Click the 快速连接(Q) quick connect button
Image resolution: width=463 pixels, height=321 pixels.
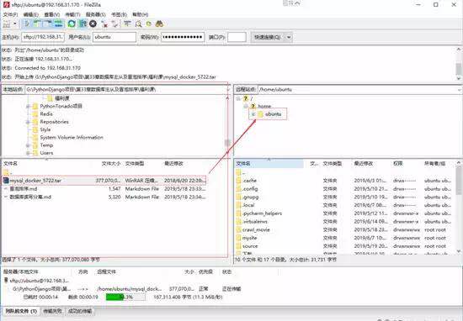coord(268,37)
